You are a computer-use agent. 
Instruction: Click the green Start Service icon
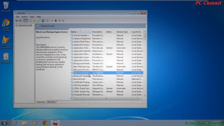click(x=52, y=21)
